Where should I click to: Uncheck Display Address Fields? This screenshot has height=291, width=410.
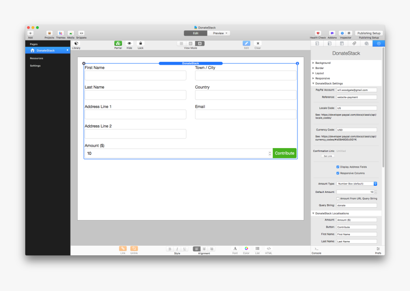tap(338, 167)
